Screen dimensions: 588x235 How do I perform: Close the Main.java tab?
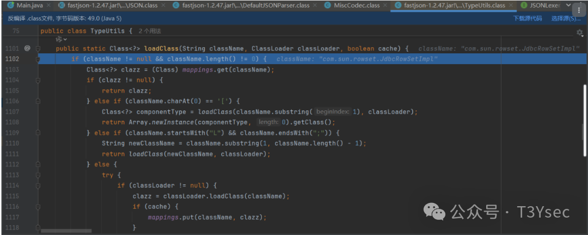48,5
